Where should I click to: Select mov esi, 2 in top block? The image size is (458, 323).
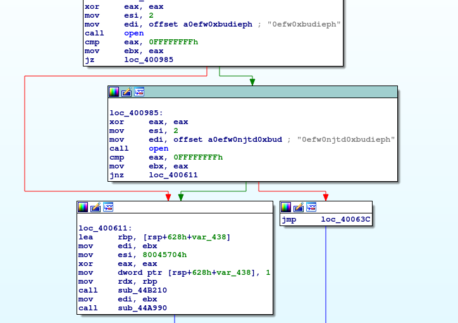pos(119,15)
